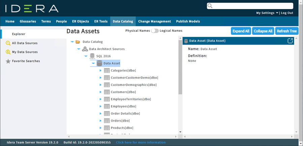303x146 pixels.
Task: Open the Change Management tab
Action: (155, 21)
